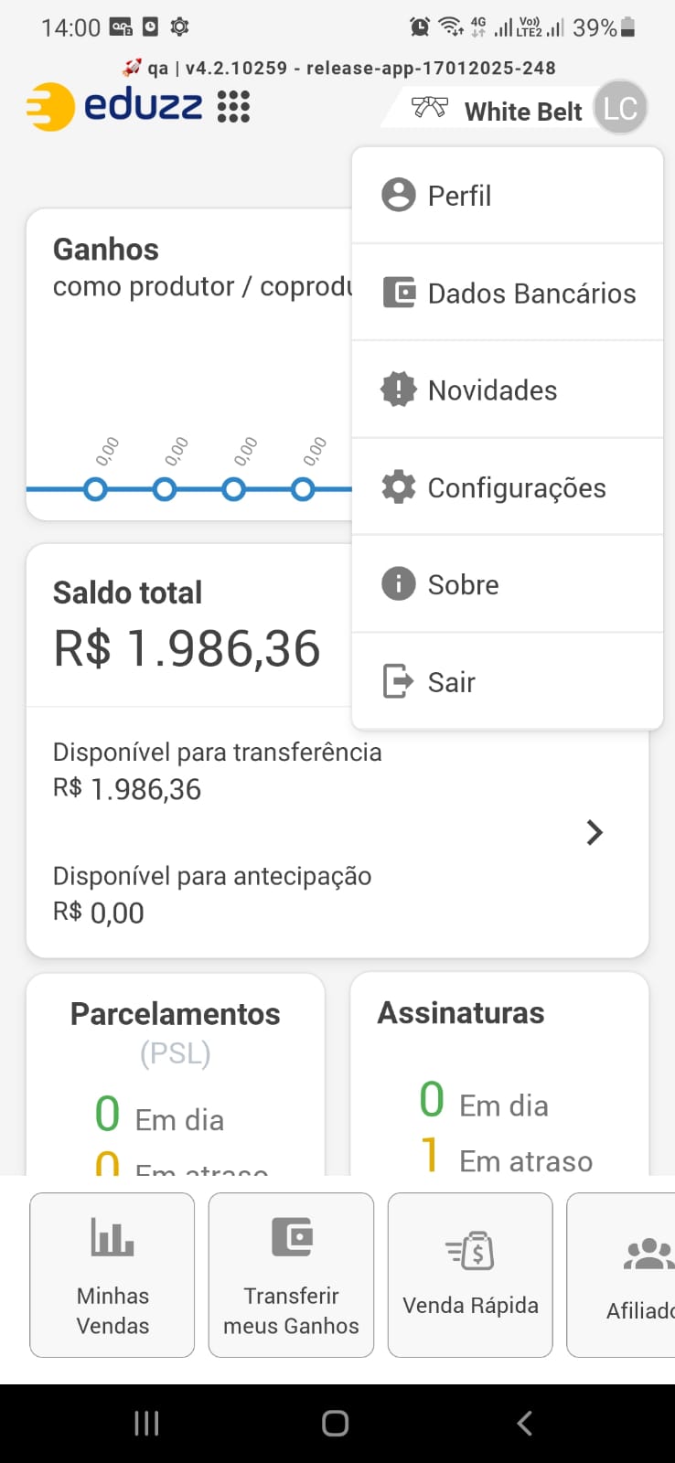Tap Android back navigation button
Screen dimensions: 675x1463
(x=524, y=1423)
